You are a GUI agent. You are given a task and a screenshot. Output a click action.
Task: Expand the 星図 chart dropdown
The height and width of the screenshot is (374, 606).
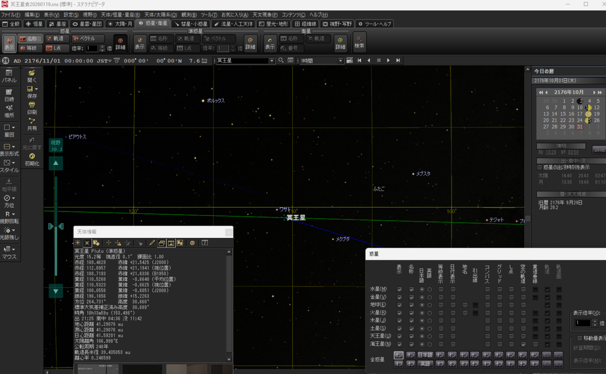pos(14,128)
